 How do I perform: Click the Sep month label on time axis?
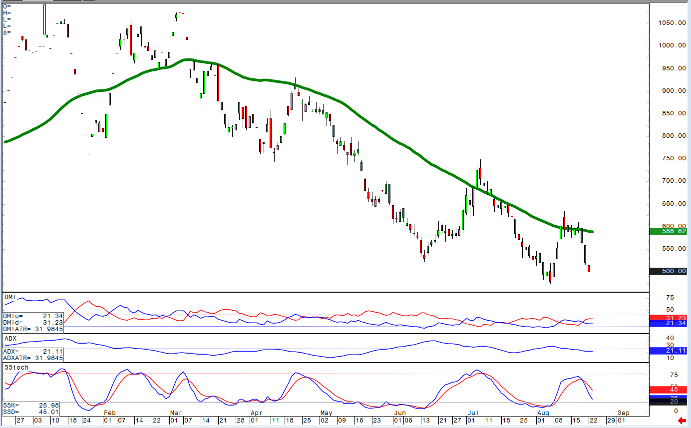[x=623, y=413]
